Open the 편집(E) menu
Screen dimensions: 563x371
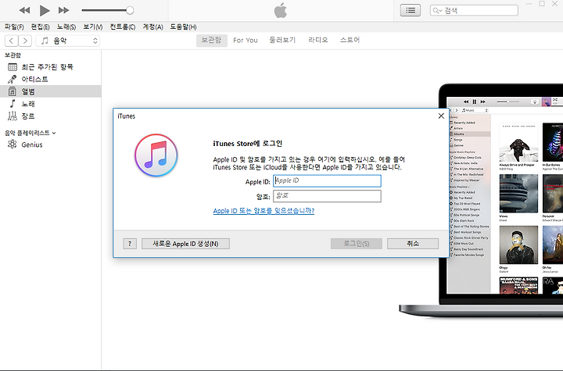(x=40, y=27)
